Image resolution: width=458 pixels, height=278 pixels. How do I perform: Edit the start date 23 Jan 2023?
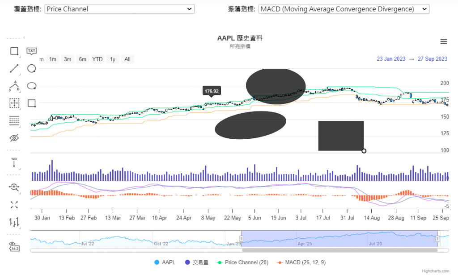(391, 59)
